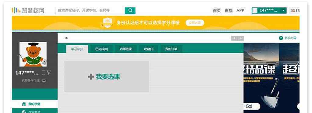Click the 147**** username in sidebar
This screenshot has height=113, width=312.
27,73
